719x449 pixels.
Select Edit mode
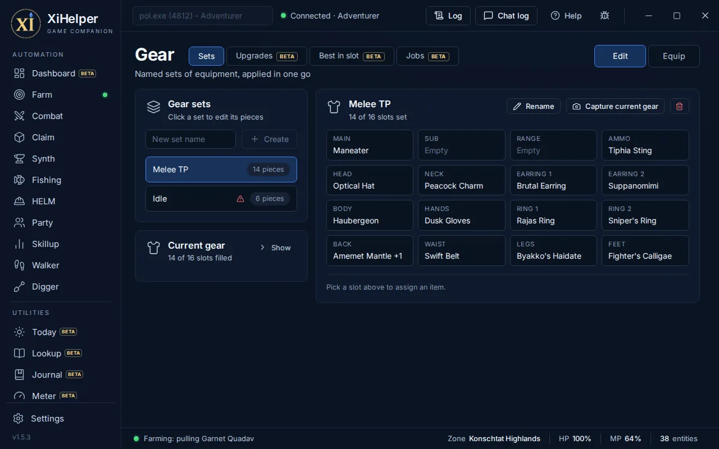pos(620,56)
